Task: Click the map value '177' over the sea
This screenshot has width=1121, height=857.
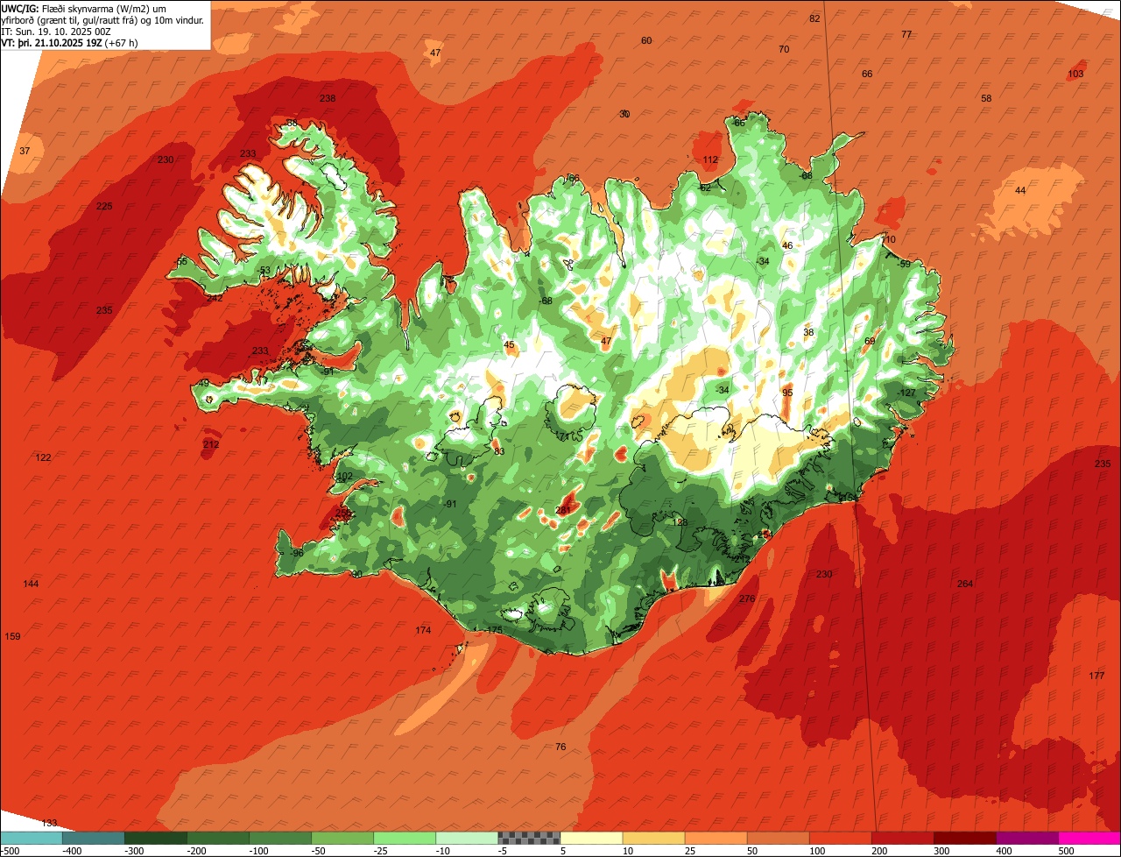Action: (1096, 676)
